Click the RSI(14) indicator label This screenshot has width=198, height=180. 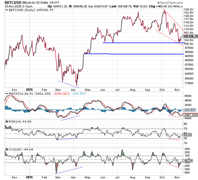tap(13, 121)
